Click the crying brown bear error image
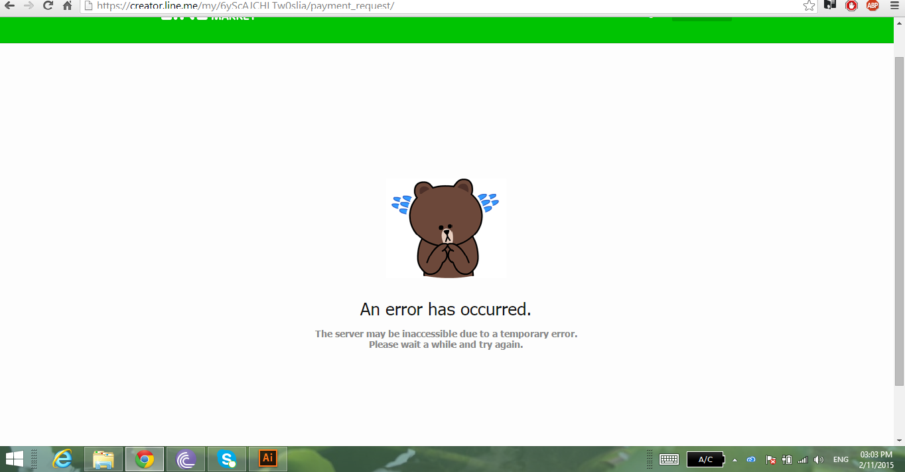The image size is (905, 472). (x=445, y=227)
